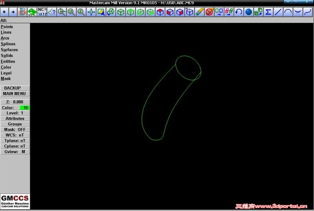Click the Z: 0.000 depth button

click(15, 102)
